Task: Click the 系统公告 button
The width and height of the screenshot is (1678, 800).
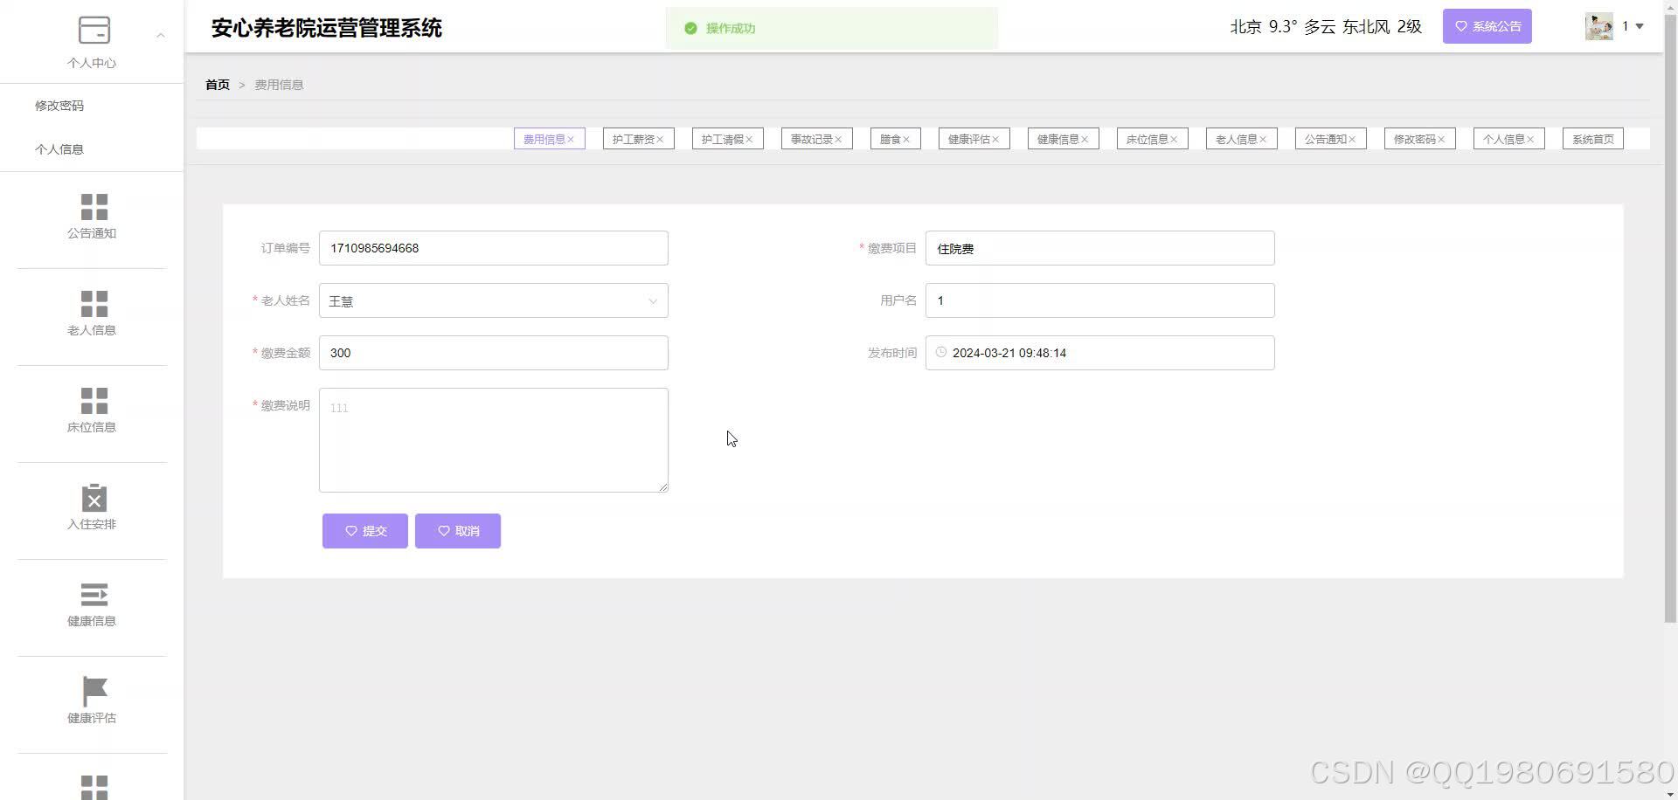Action: click(x=1487, y=26)
